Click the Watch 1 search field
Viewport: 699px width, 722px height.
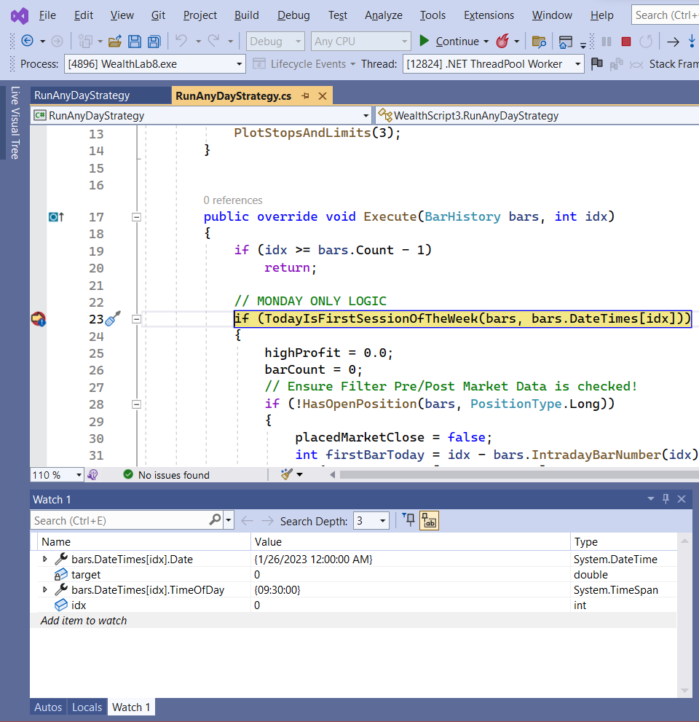[120, 521]
